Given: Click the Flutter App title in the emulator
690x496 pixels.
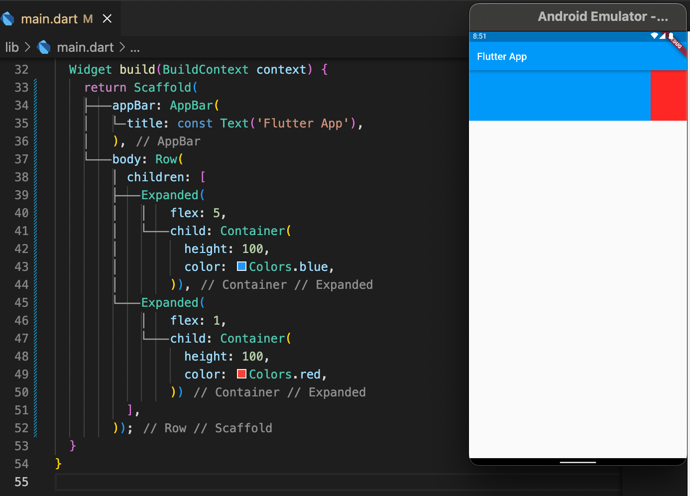Looking at the screenshot, I should [x=502, y=57].
